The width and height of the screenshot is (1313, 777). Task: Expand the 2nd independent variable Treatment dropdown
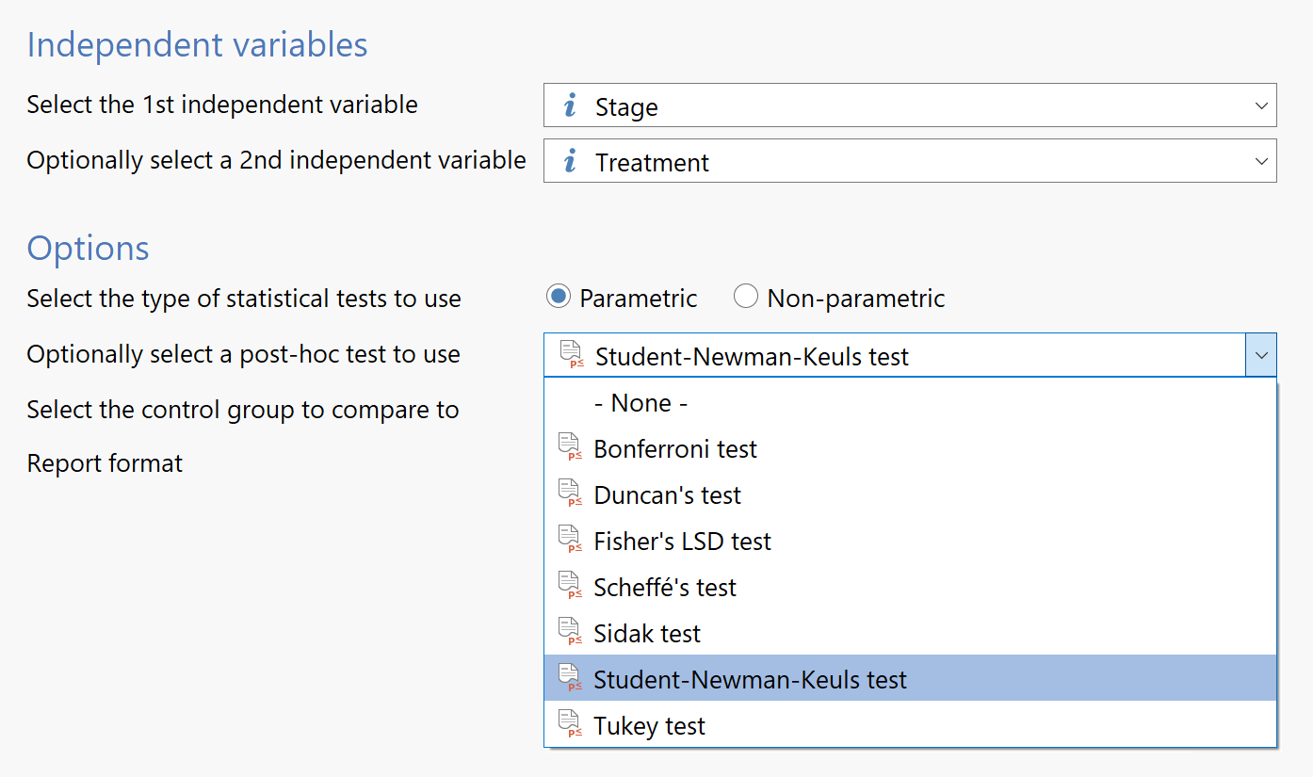tap(1261, 161)
